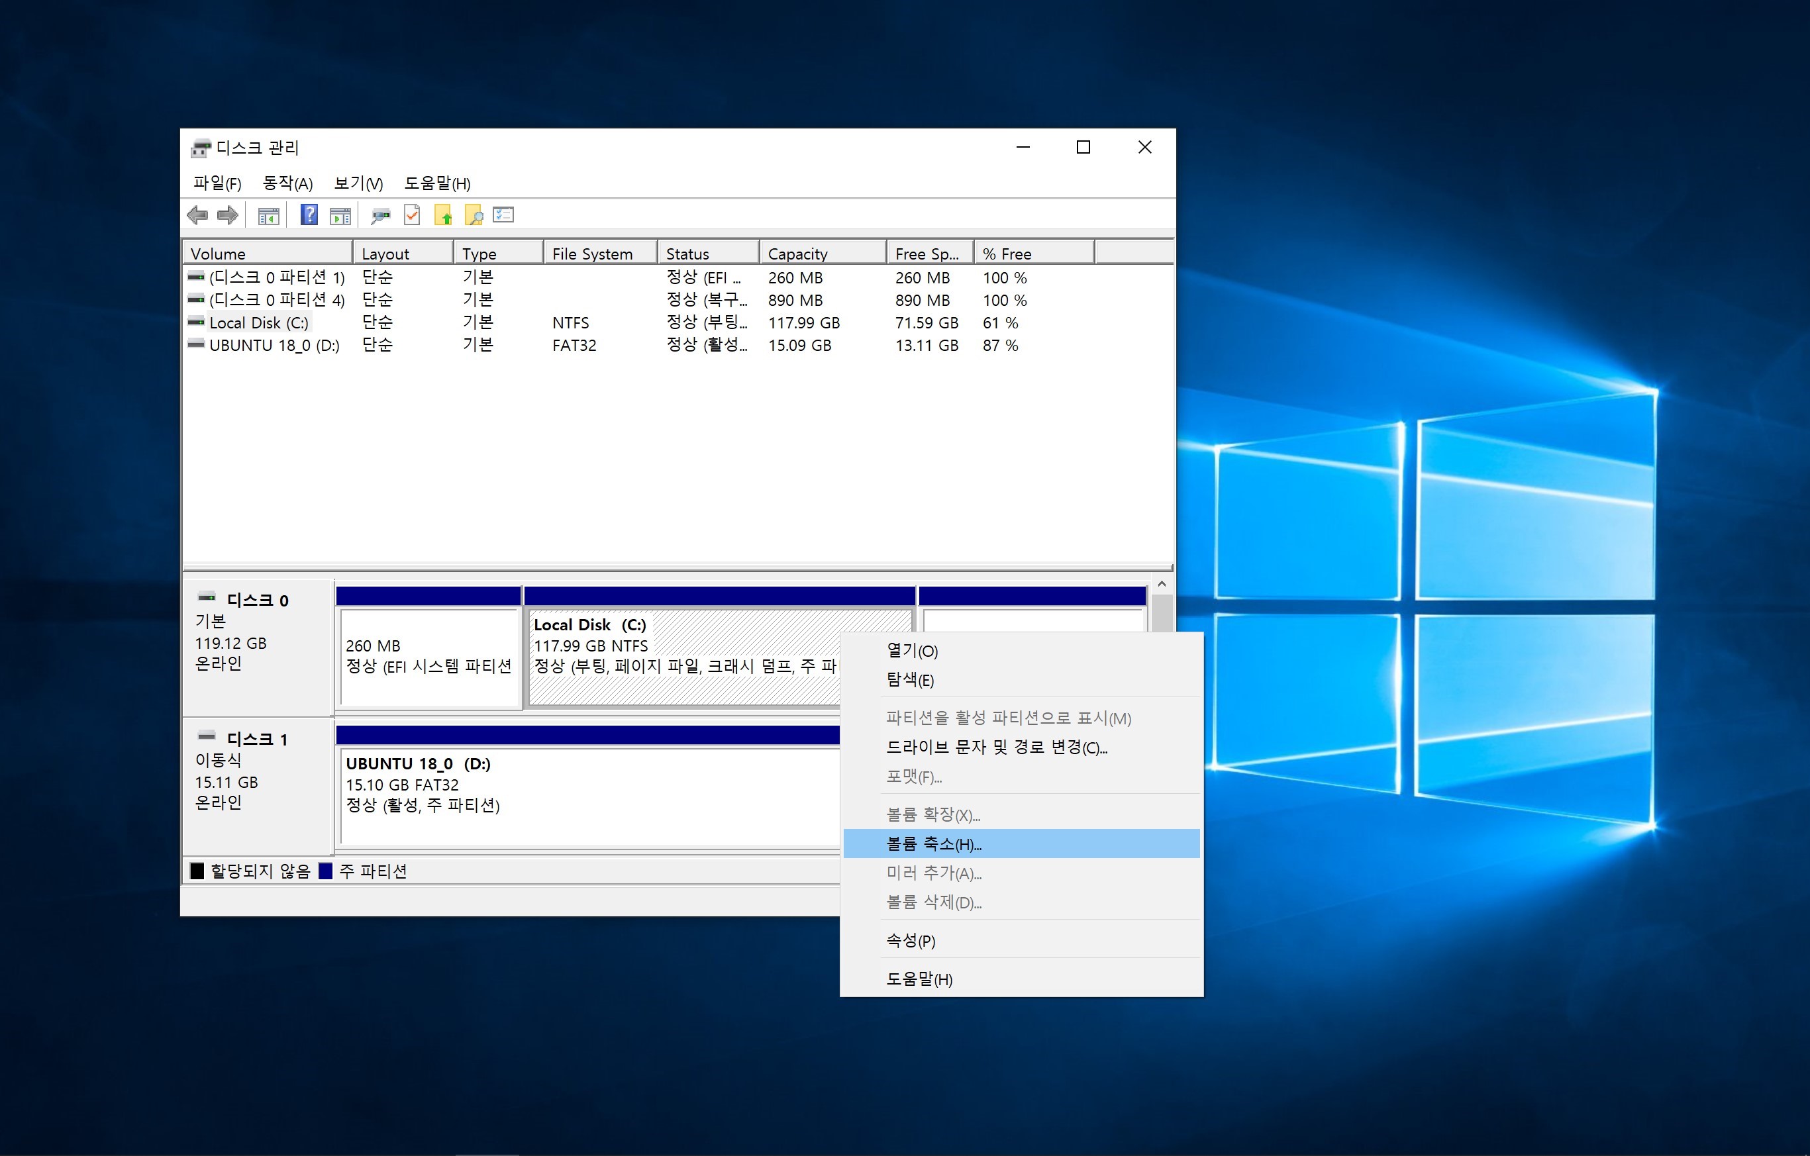Toggle the console tree pane icon
Screen dimensions: 1810x1156
(x=268, y=217)
